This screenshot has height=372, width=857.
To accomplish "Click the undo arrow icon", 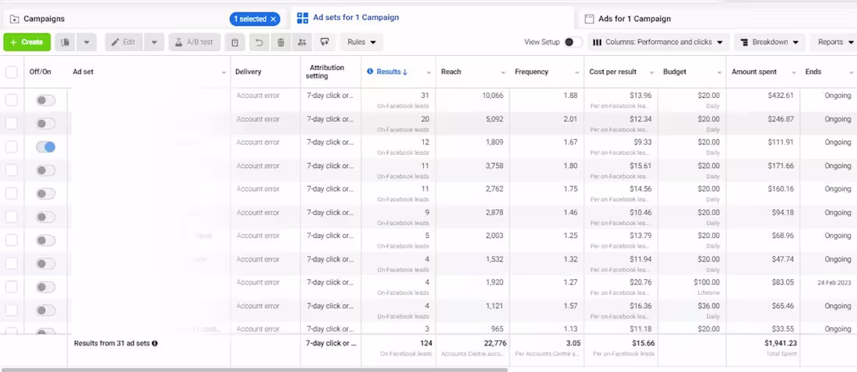I will pos(259,42).
